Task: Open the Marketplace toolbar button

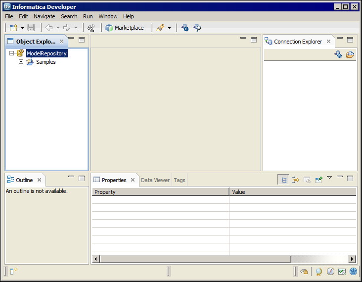Action: 125,28
